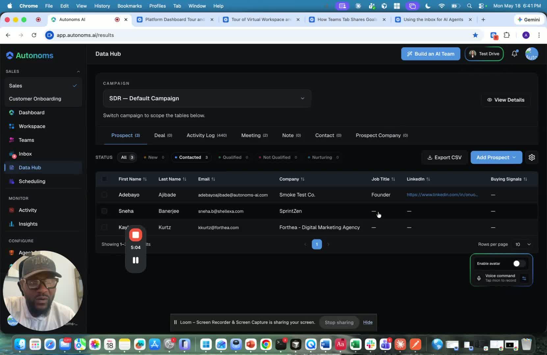The image size is (547, 355).
Task: Change the Rows per page value
Action: click(523, 244)
